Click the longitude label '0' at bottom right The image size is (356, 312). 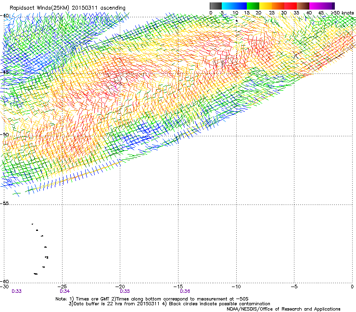pos(352,287)
